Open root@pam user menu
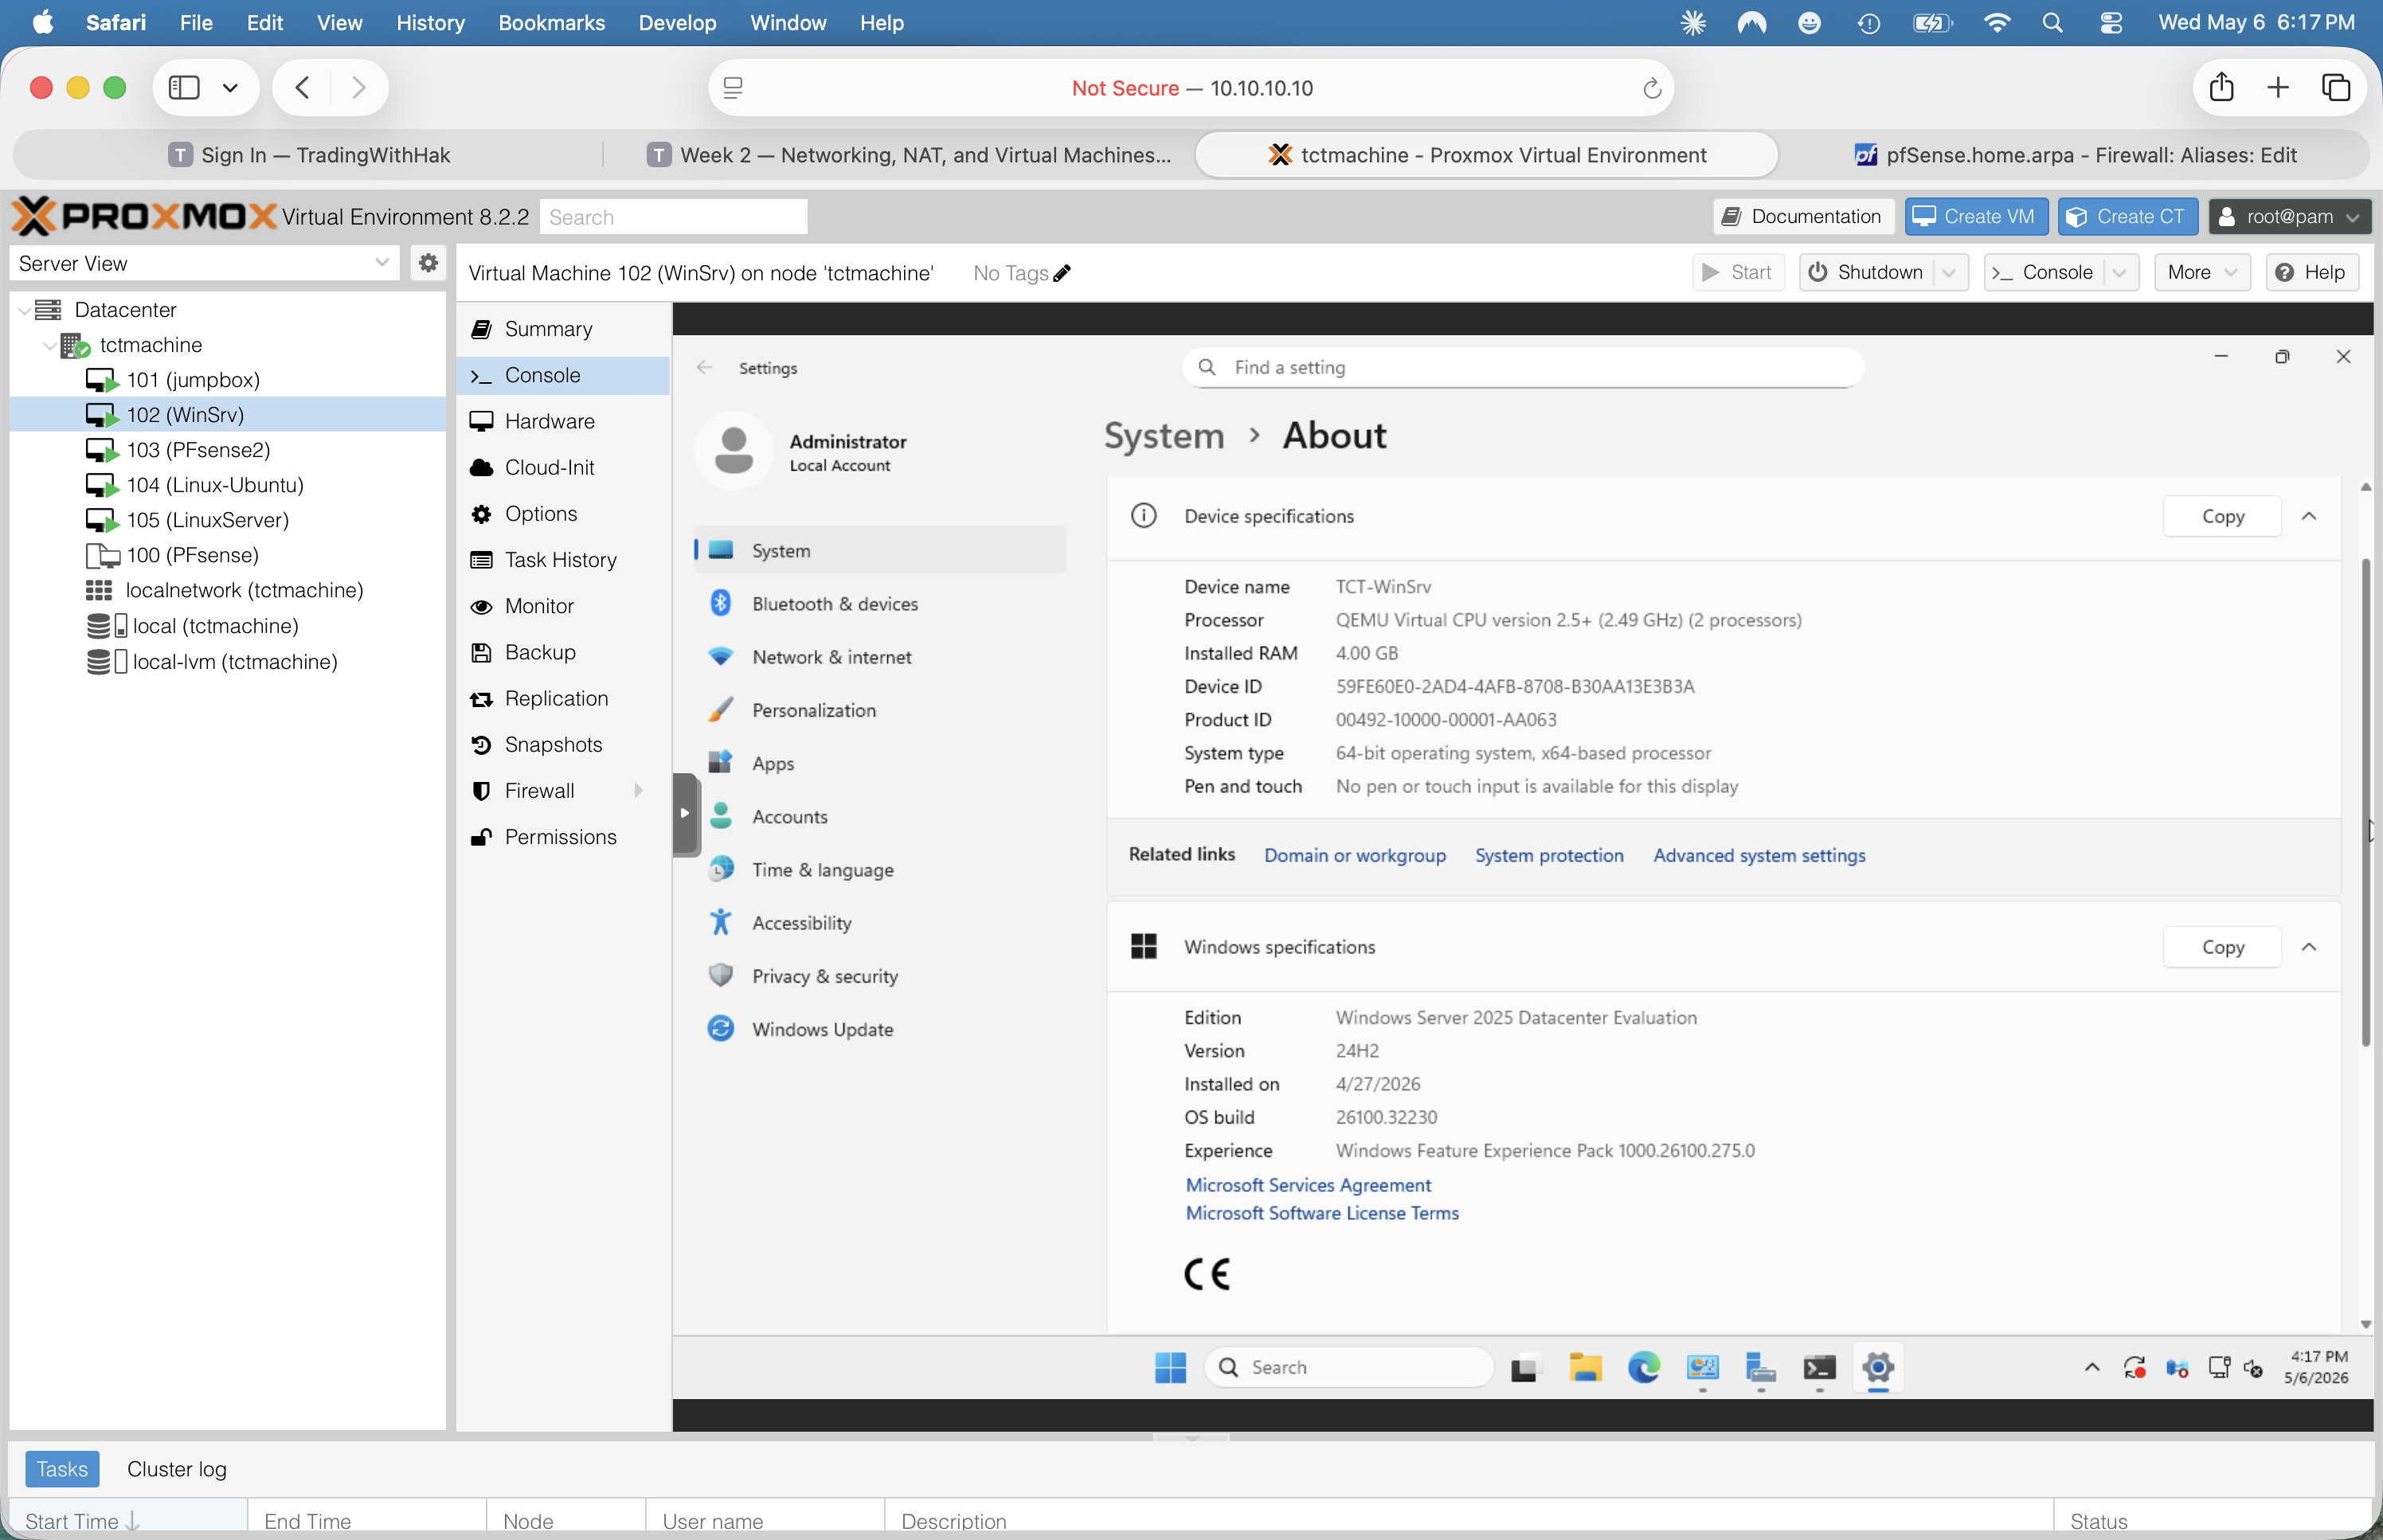This screenshot has width=2383, height=1540. (2290, 216)
